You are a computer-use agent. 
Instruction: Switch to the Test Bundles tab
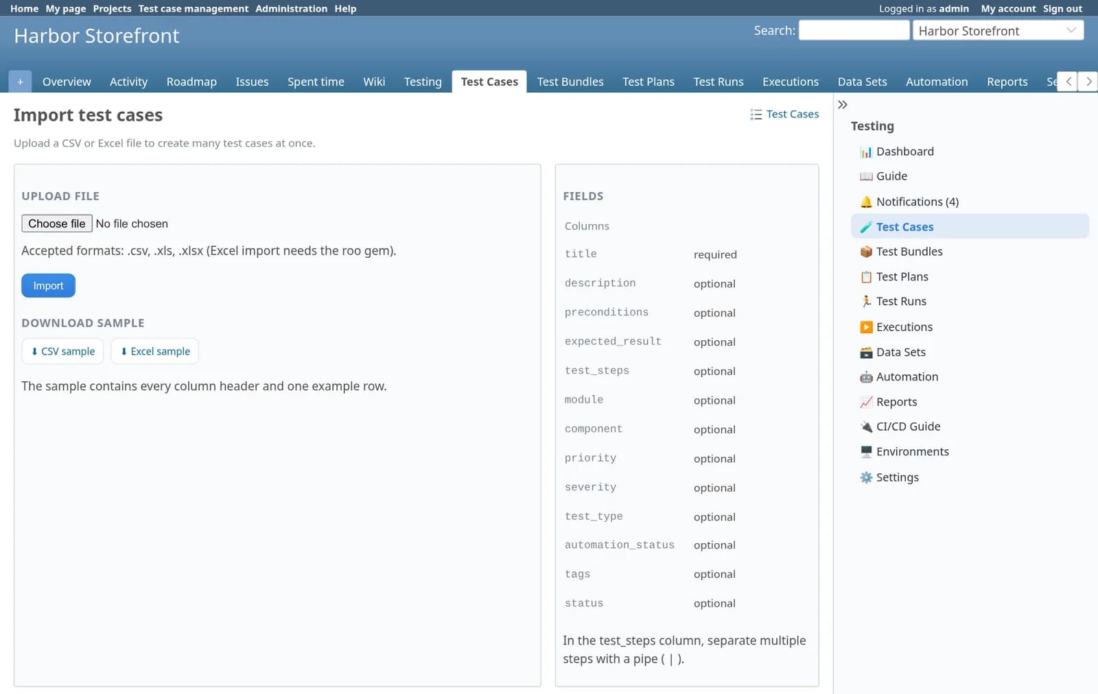pyautogui.click(x=570, y=82)
